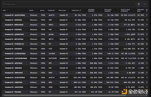Screen dimensions: 151x97
Task: Sort by Available Liquidity arrows icon
Action: (x=101, y=10)
